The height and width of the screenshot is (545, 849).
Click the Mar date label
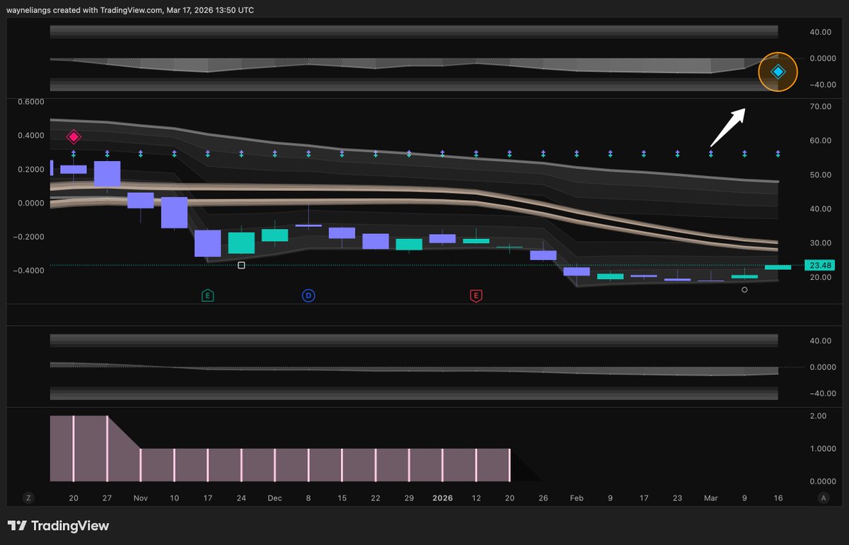pyautogui.click(x=711, y=498)
